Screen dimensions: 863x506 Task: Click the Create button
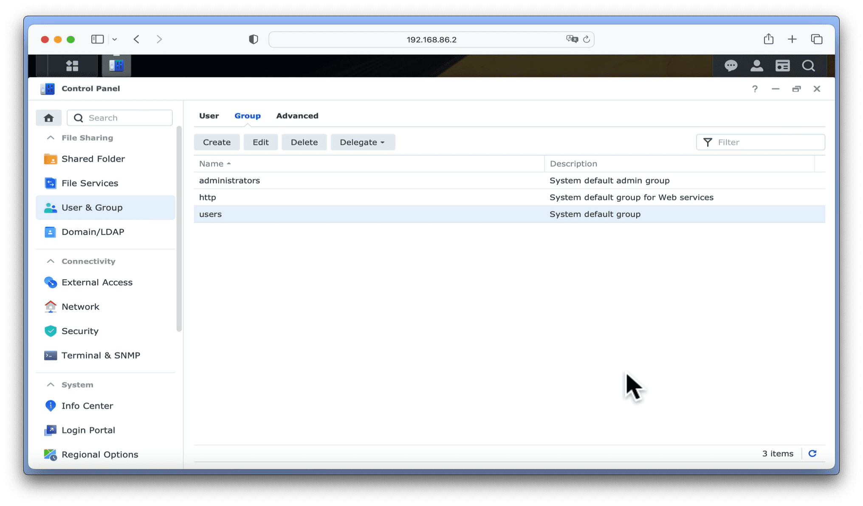(217, 142)
